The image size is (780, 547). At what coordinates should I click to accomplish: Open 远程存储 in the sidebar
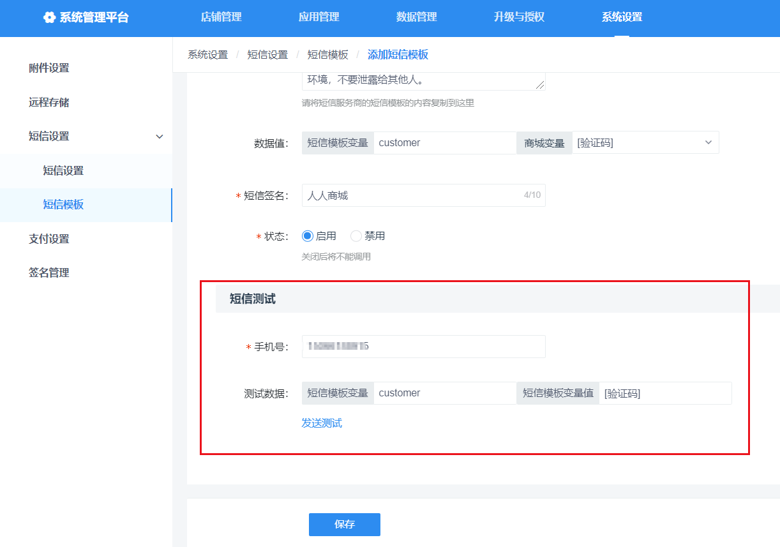pyautogui.click(x=49, y=102)
